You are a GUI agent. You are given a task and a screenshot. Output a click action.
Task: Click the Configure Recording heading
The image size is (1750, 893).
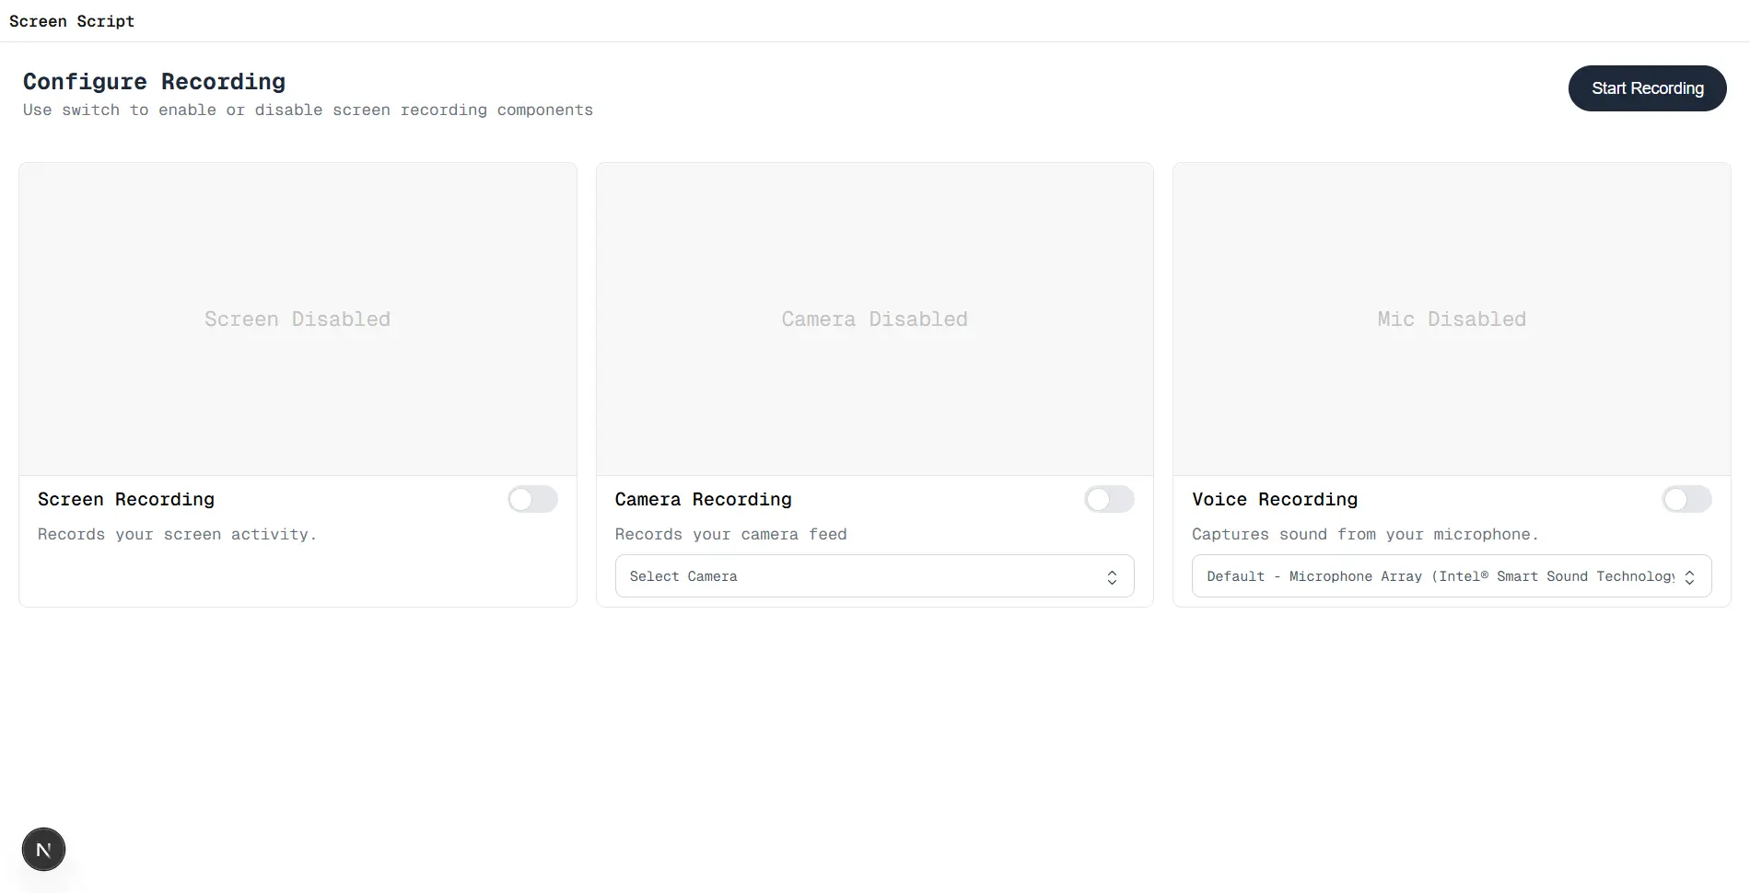[x=154, y=81]
